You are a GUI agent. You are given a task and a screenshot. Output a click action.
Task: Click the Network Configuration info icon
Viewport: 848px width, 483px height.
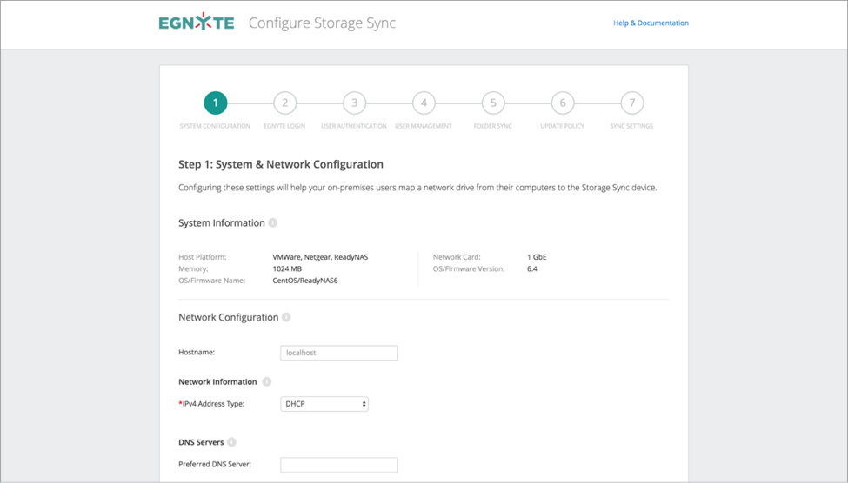coord(286,318)
